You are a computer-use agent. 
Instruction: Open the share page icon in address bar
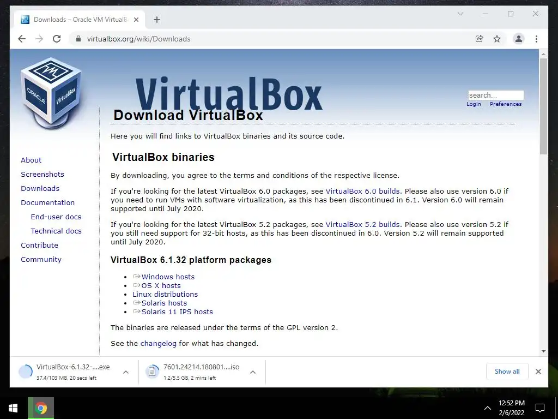(480, 39)
